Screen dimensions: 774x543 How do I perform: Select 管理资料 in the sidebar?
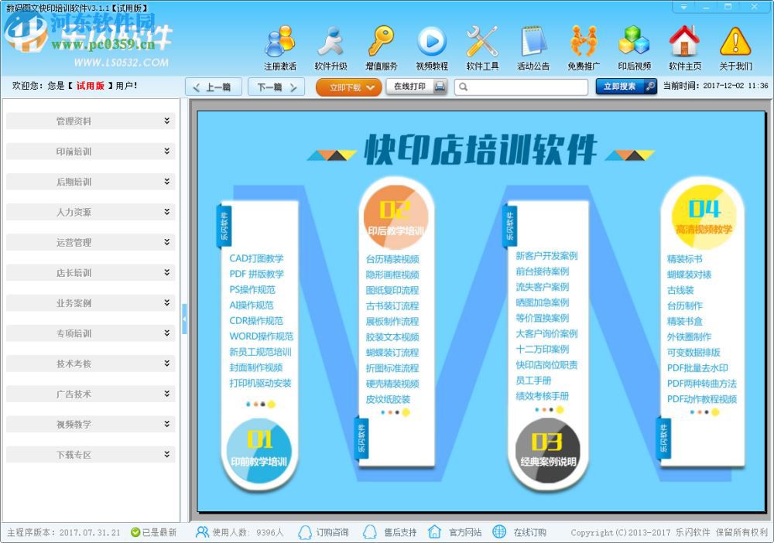point(91,121)
